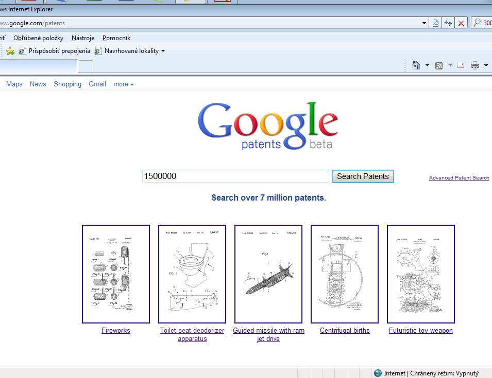This screenshot has height=378, width=492.
Task: Click the read mail icon
Action: 461,65
